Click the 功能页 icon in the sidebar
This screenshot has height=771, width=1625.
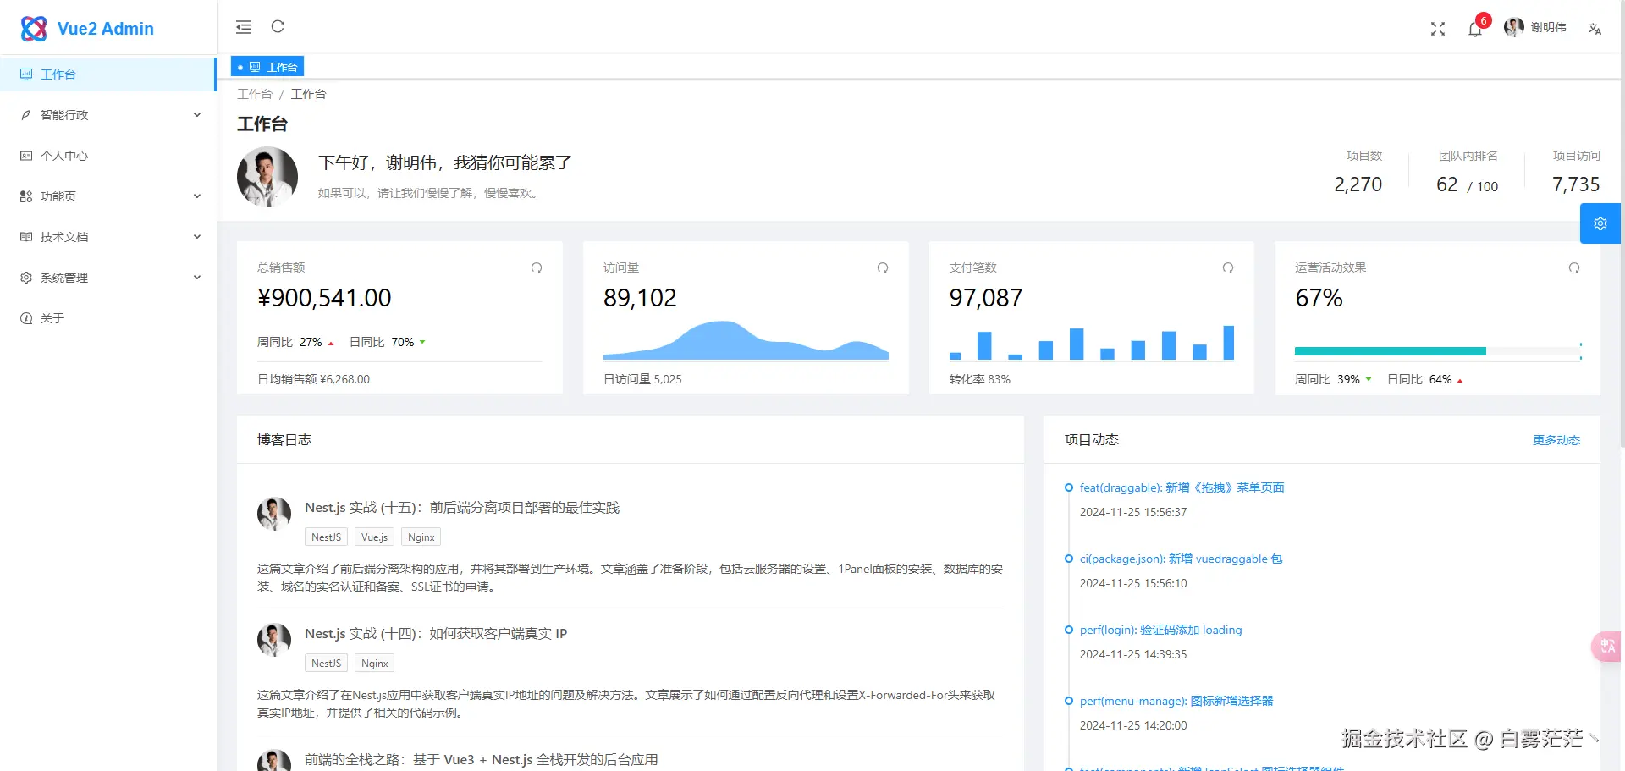click(26, 196)
